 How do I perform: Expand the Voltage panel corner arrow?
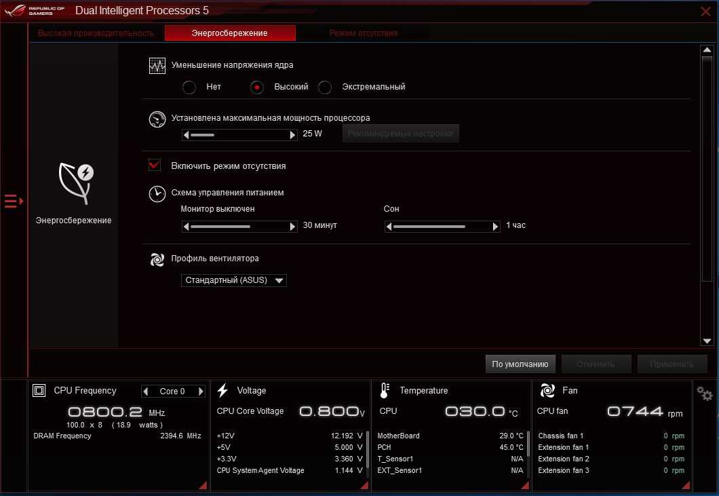pyautogui.click(x=364, y=484)
